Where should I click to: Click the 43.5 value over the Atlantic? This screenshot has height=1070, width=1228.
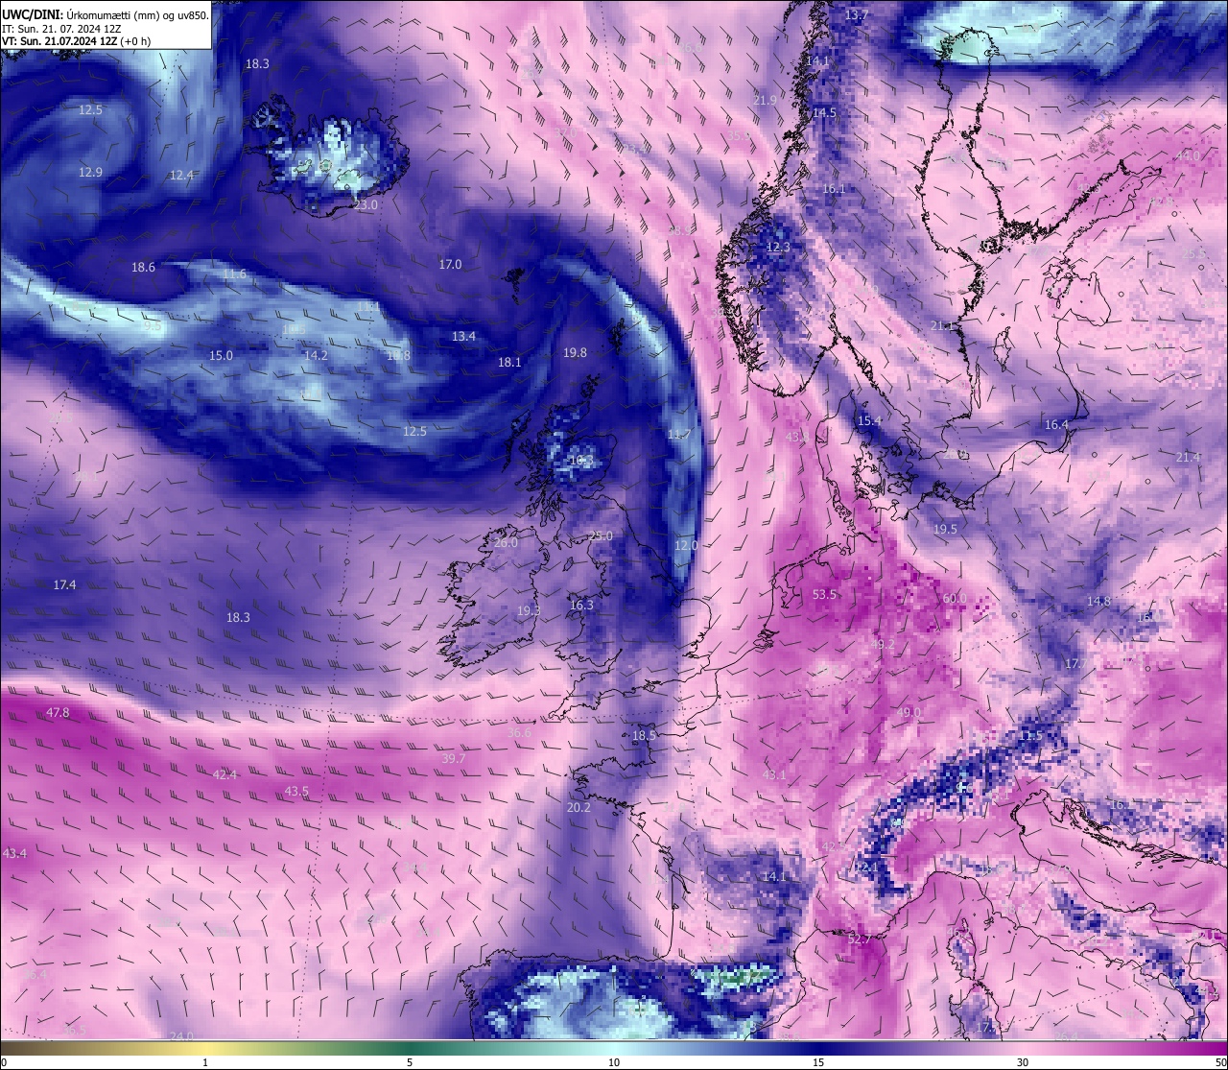pos(296,792)
